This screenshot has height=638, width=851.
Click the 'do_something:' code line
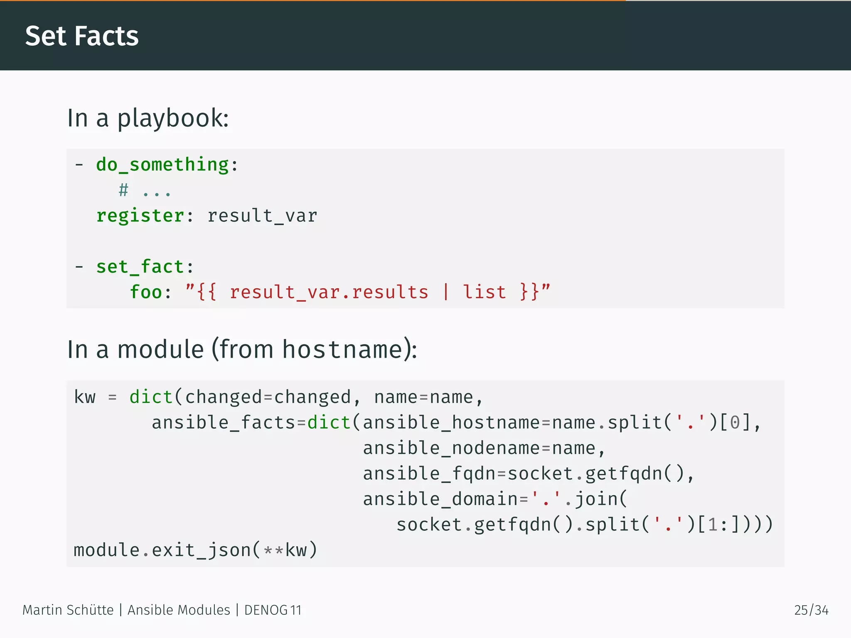point(156,165)
